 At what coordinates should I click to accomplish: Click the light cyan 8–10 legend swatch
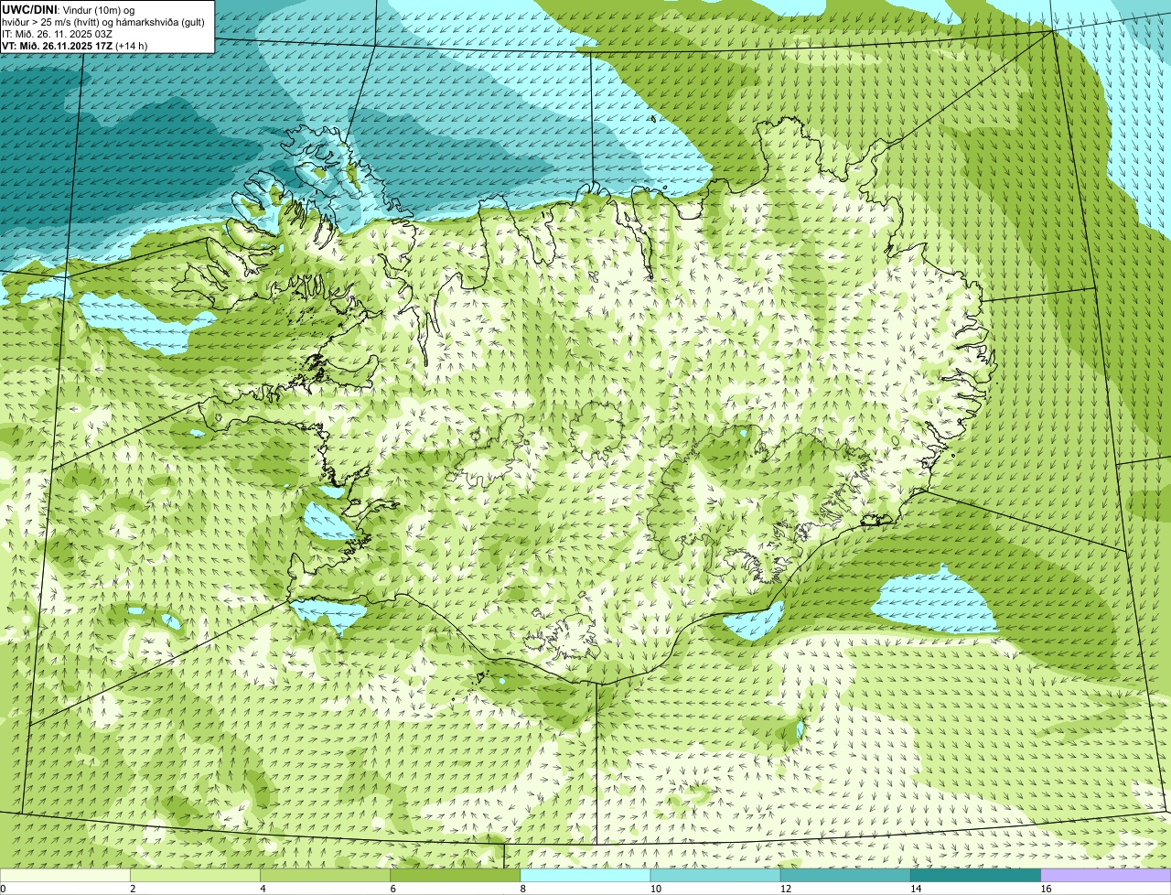point(585,875)
